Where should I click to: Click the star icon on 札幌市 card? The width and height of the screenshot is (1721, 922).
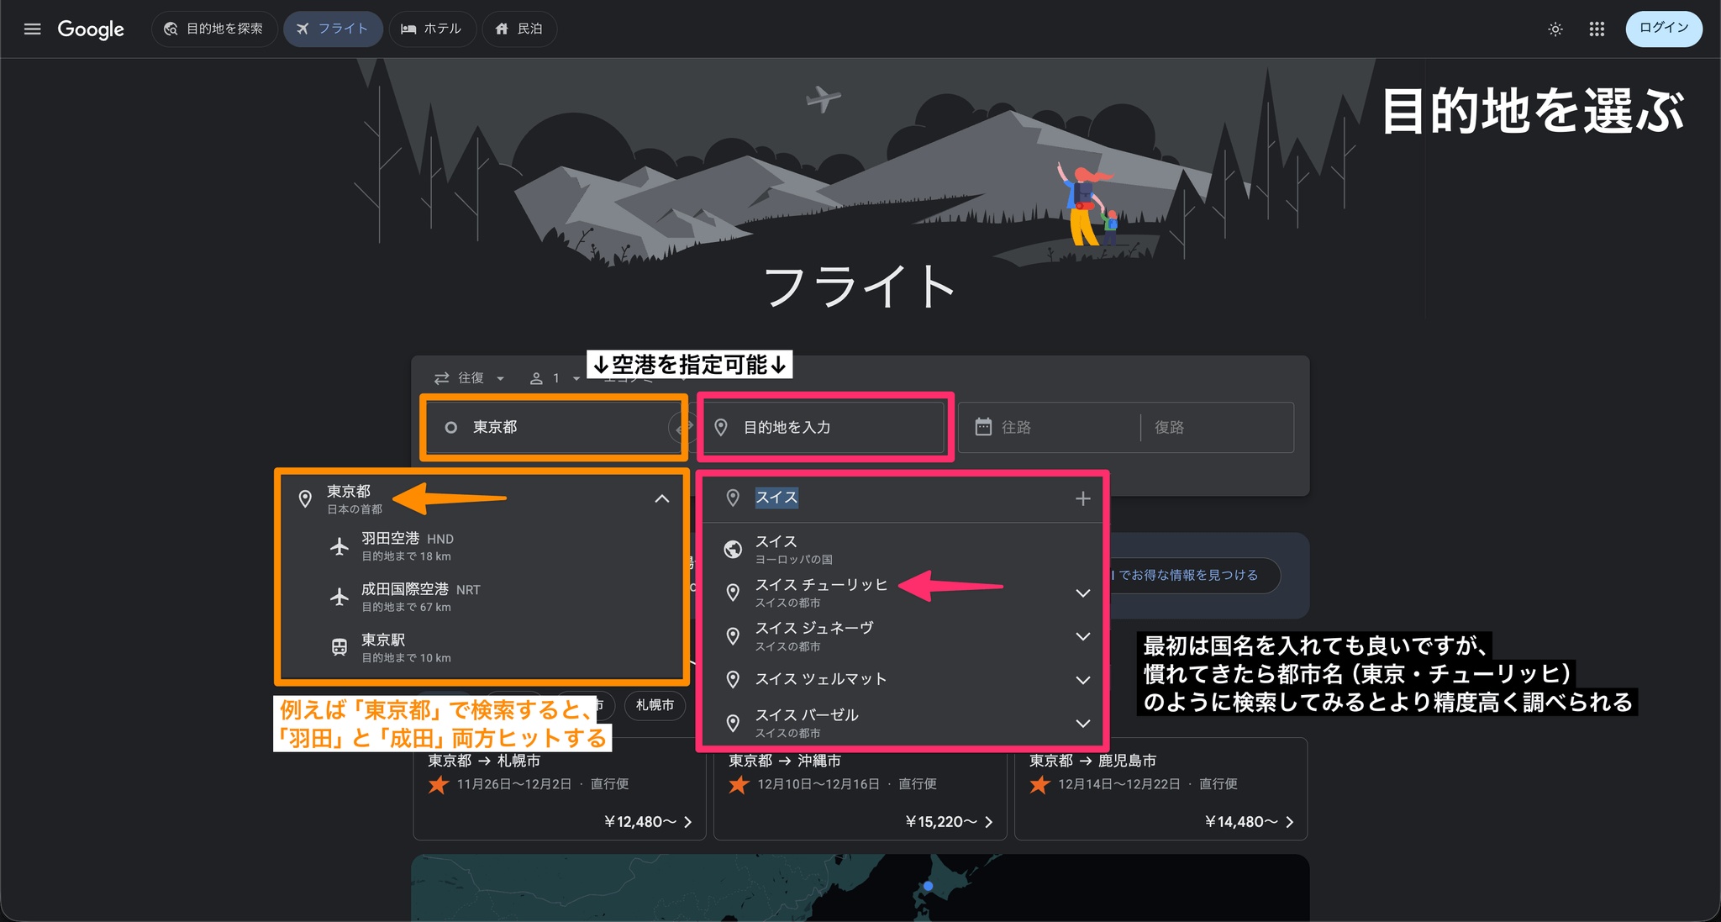(438, 785)
